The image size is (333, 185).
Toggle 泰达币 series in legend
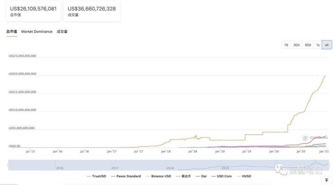point(183,176)
